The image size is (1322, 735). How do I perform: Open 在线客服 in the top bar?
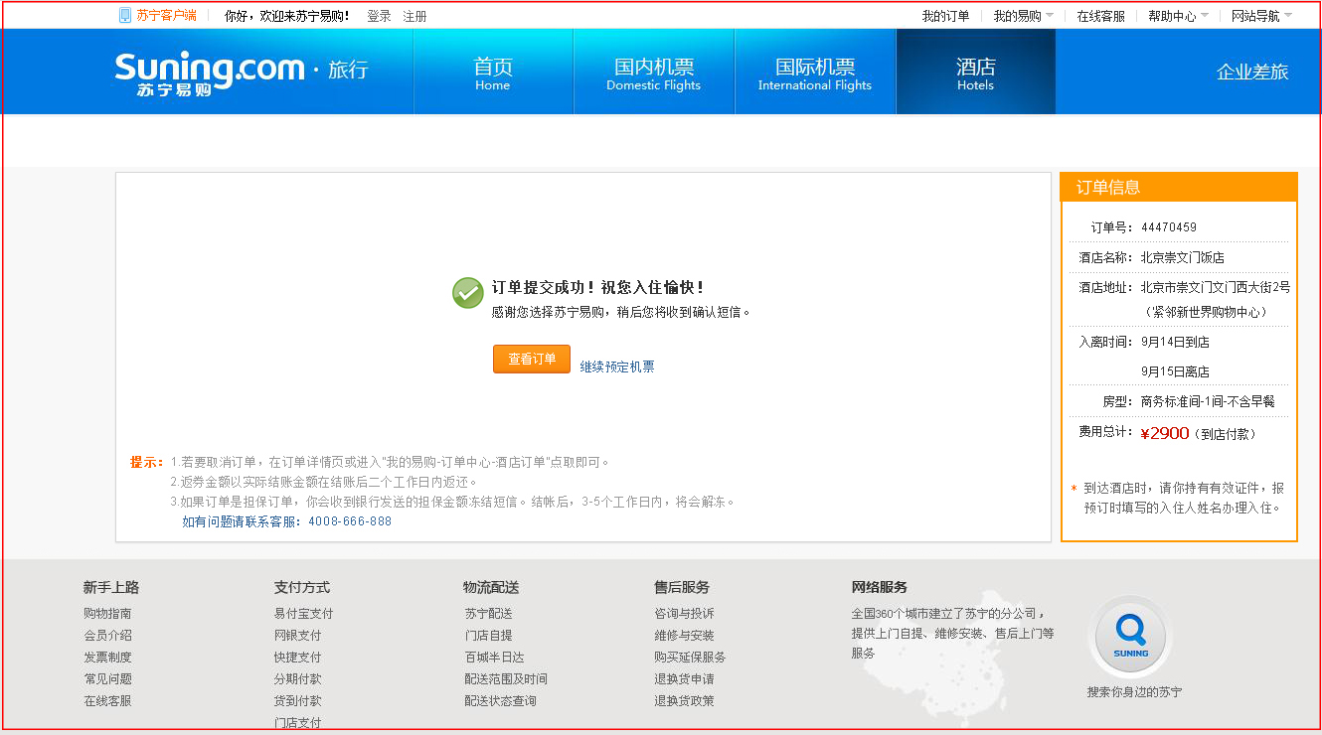(x=1100, y=16)
